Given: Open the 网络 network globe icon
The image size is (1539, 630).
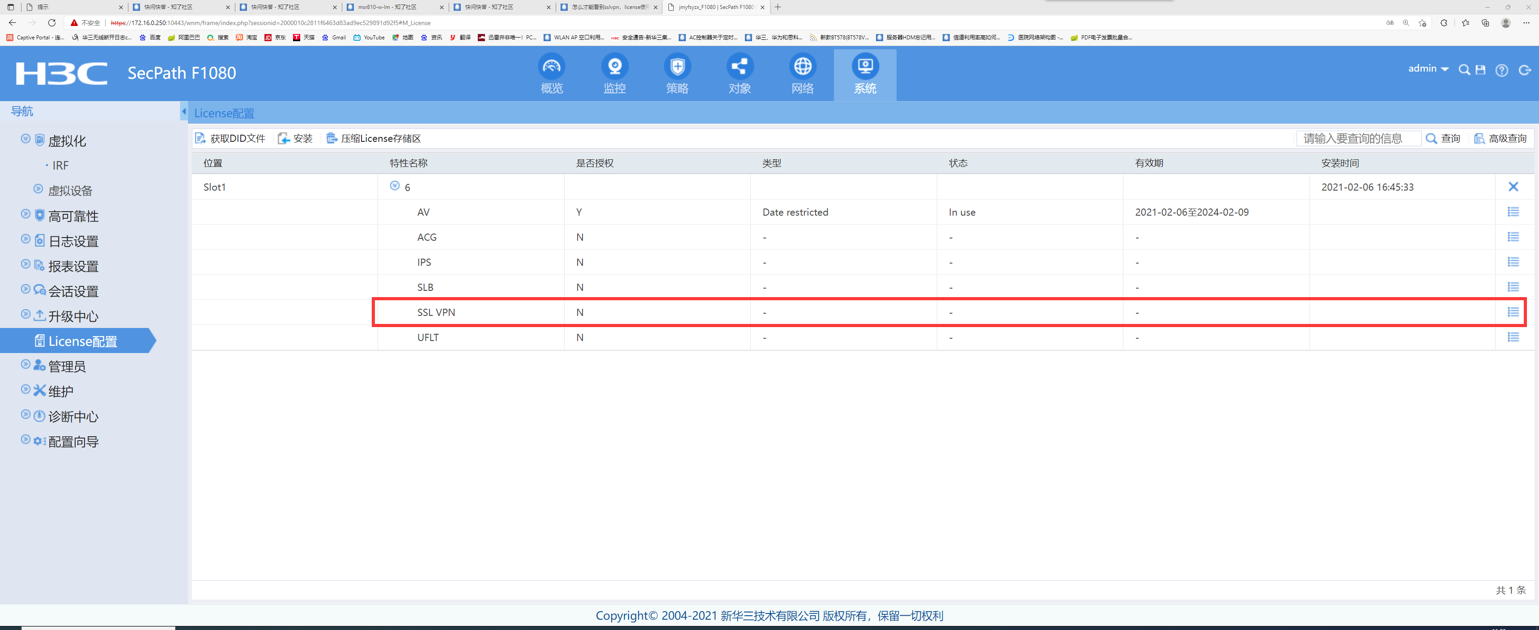Looking at the screenshot, I should 802,66.
